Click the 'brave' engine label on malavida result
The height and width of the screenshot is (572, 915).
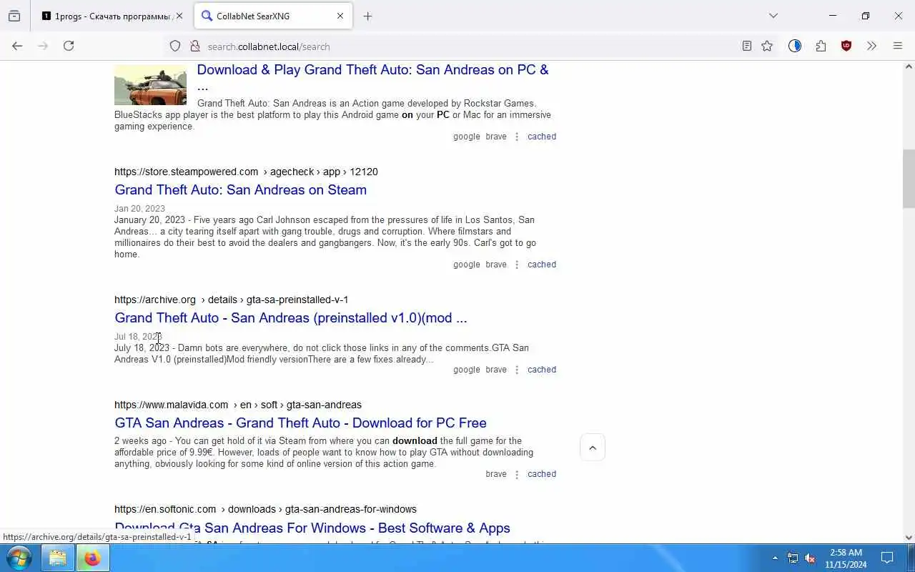[495, 473]
